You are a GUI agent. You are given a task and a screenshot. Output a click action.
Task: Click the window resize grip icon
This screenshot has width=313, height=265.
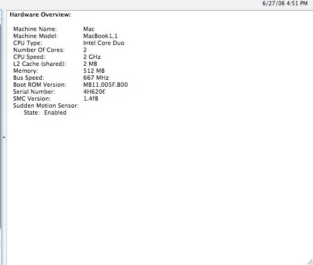(x=310, y=262)
